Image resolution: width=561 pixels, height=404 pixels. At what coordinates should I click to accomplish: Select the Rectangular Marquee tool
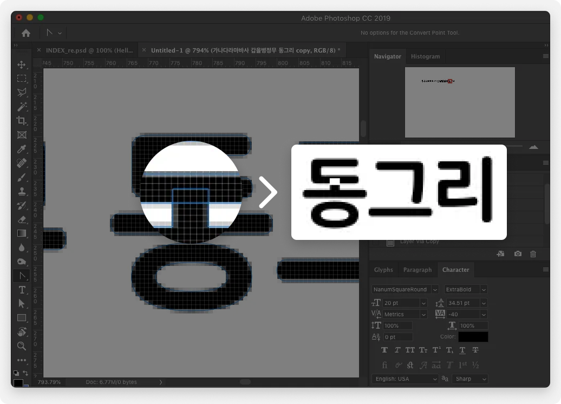pyautogui.click(x=22, y=79)
